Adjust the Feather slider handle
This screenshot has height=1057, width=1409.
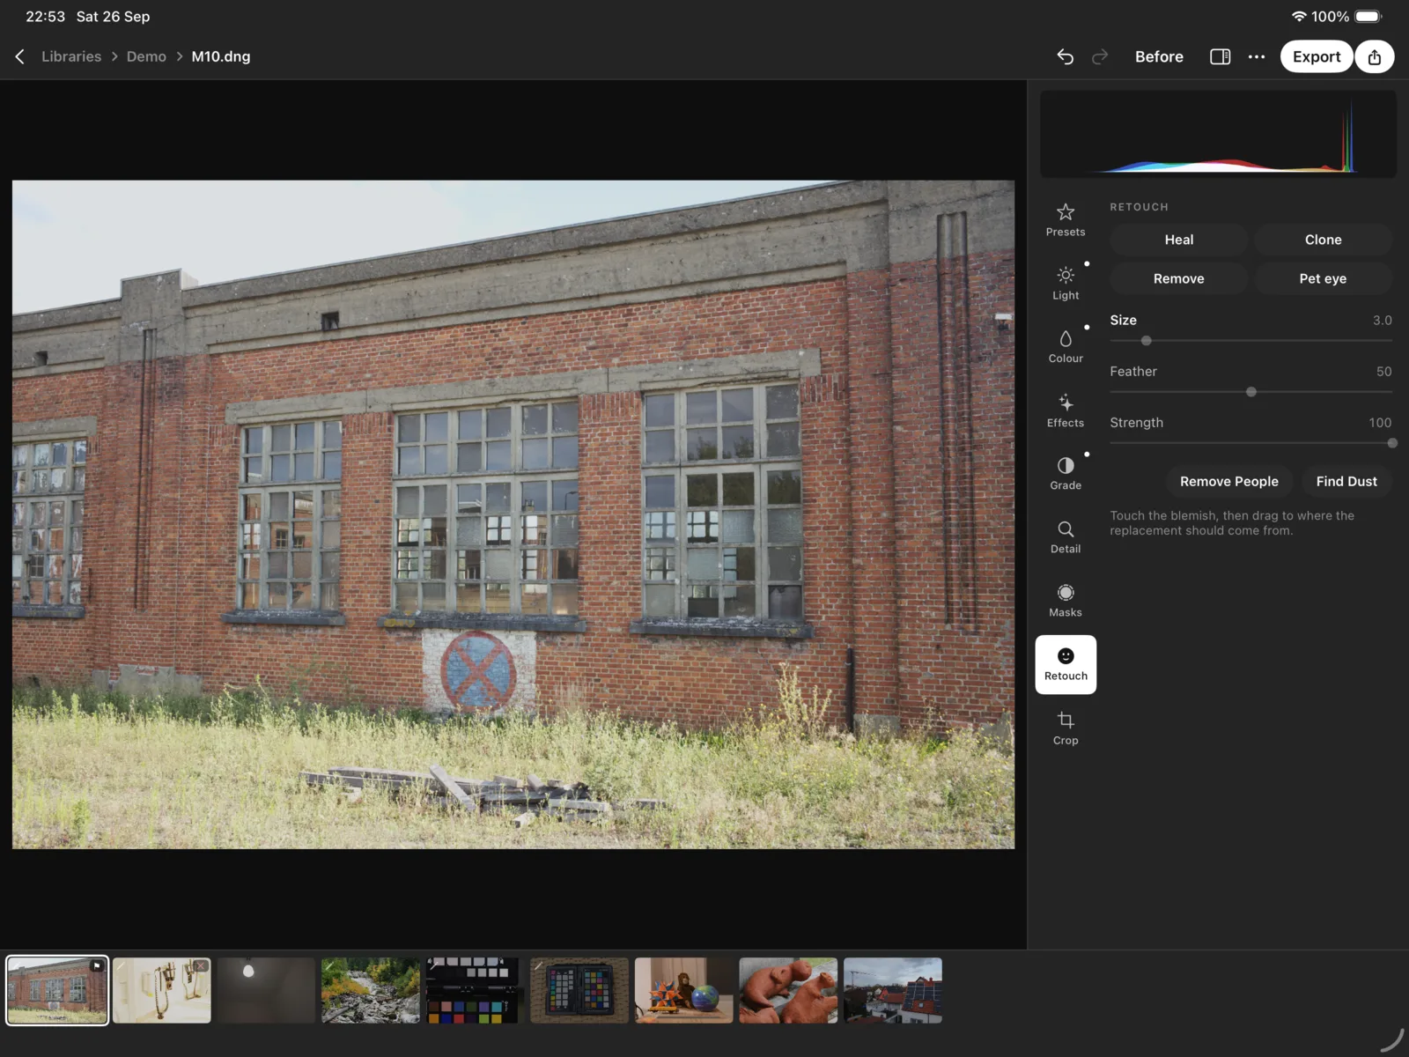(x=1250, y=392)
